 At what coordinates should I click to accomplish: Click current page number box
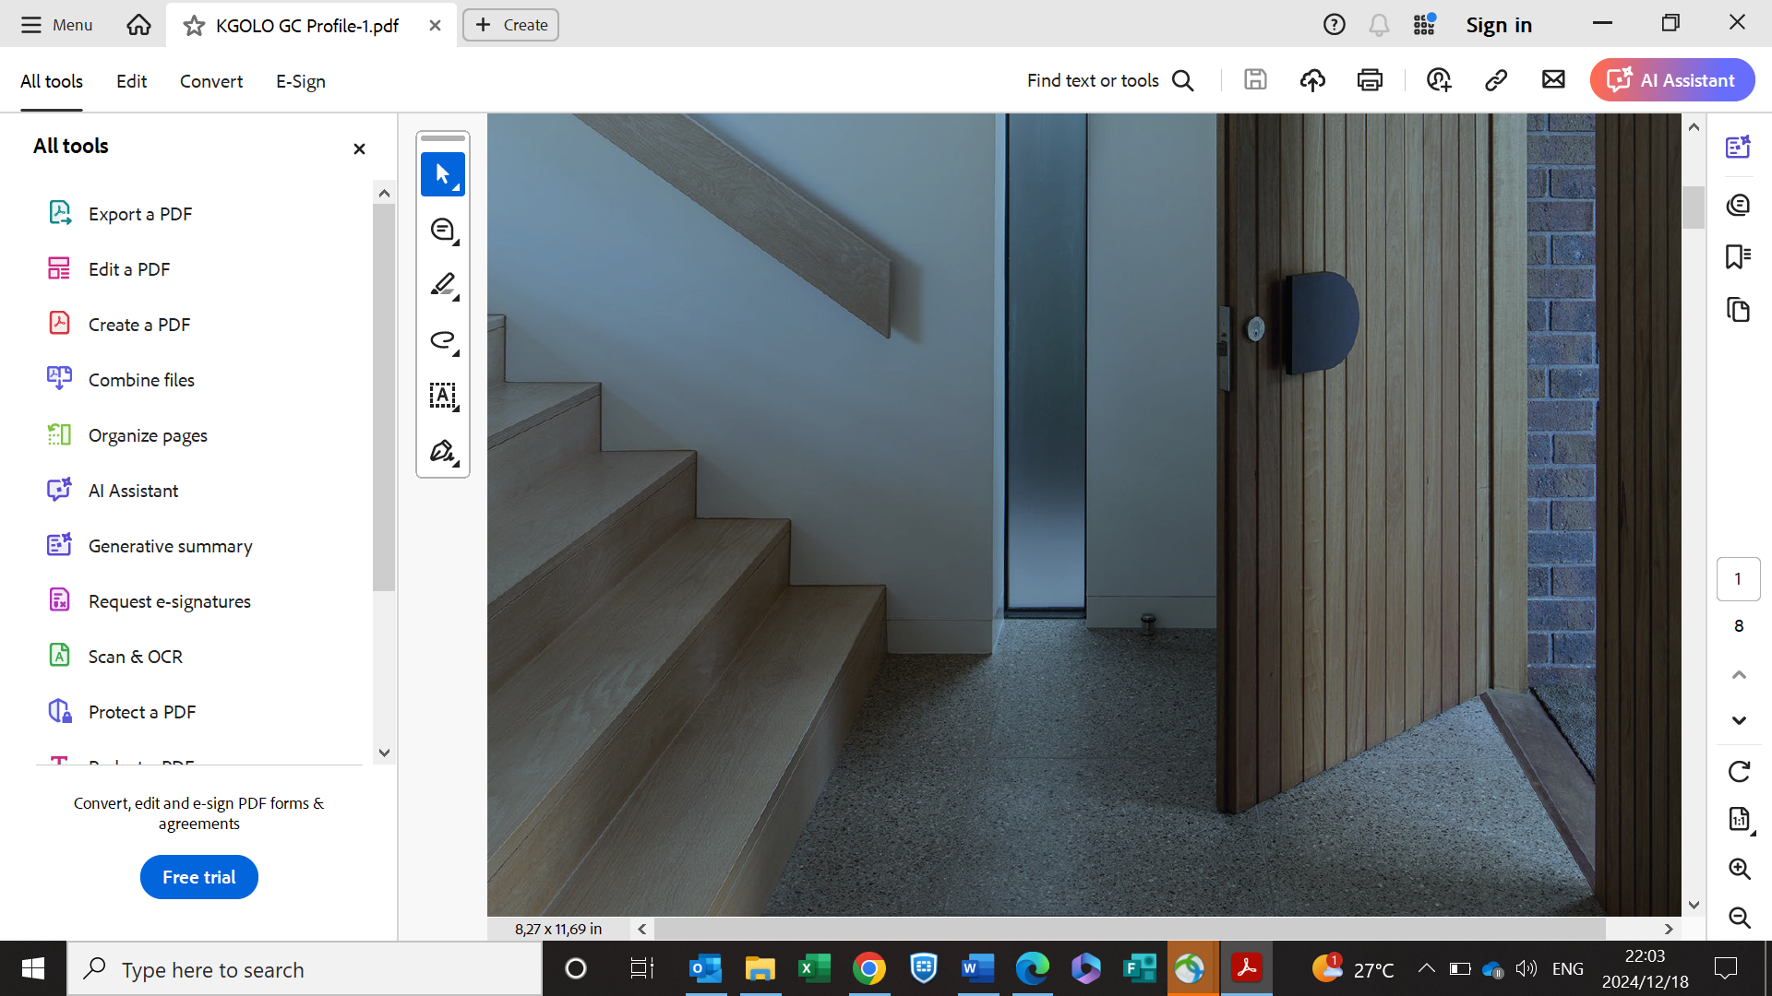pos(1738,579)
